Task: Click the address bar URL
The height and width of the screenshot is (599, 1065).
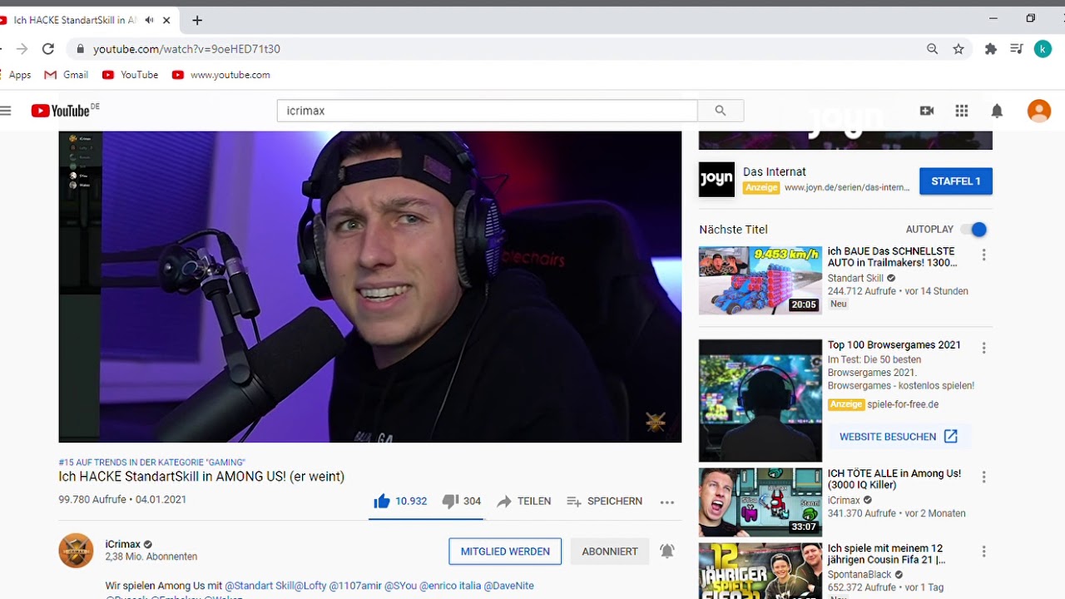Action: pyautogui.click(x=186, y=49)
